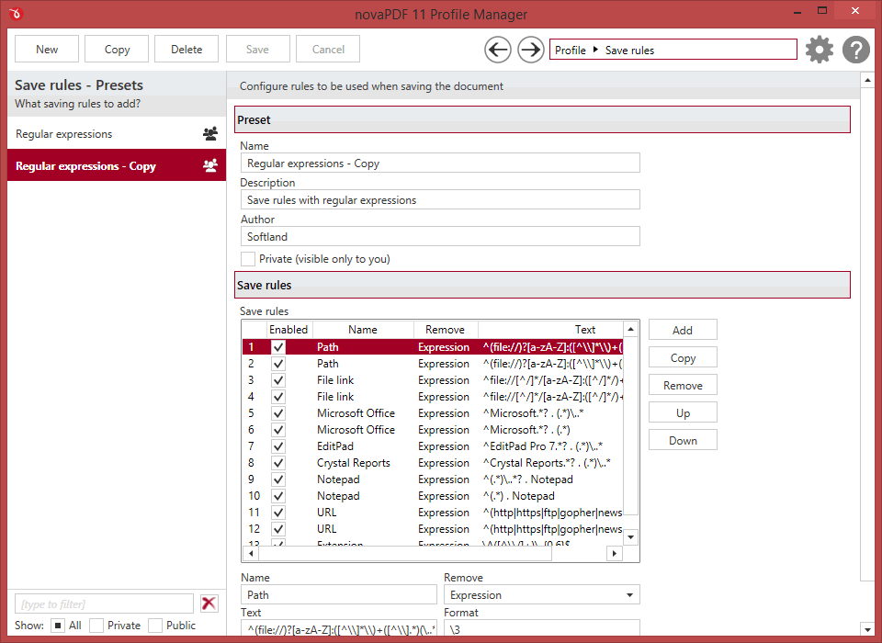Select rule 2 Path row
This screenshot has height=643, width=882.
tap(433, 364)
